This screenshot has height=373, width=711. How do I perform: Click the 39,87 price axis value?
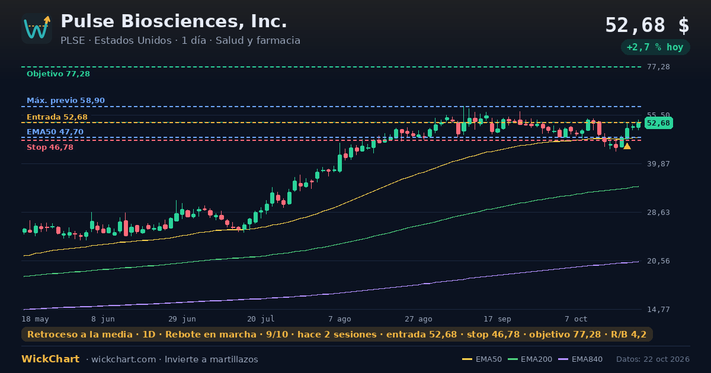(658, 164)
